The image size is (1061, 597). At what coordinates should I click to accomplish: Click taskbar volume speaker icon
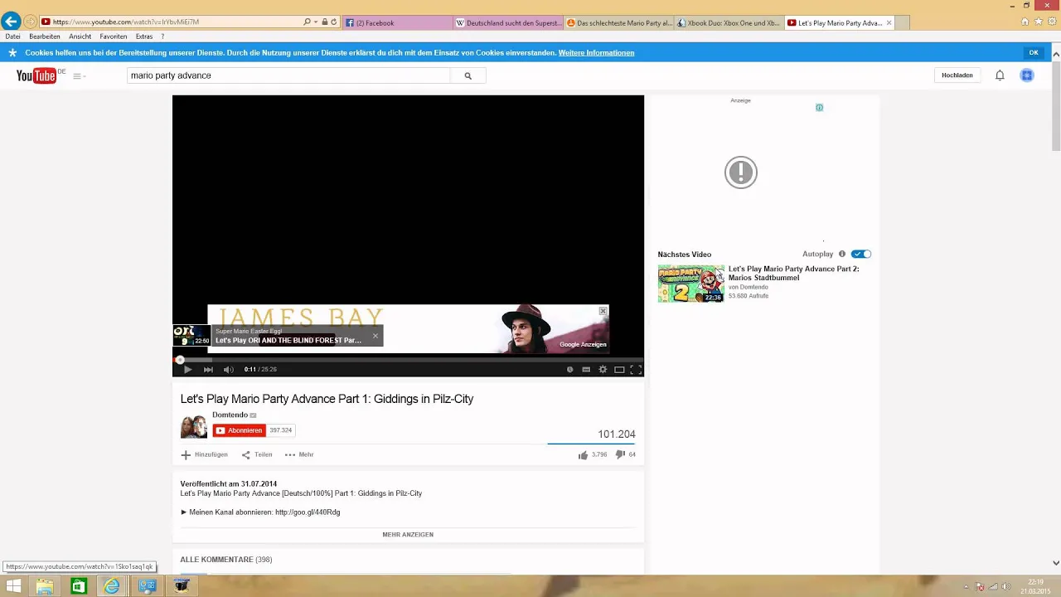coord(1006,587)
